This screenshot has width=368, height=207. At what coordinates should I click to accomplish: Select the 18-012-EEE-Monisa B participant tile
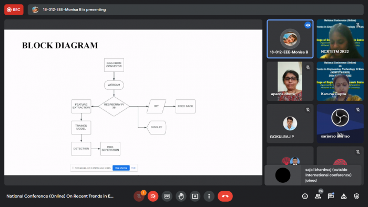click(x=290, y=39)
